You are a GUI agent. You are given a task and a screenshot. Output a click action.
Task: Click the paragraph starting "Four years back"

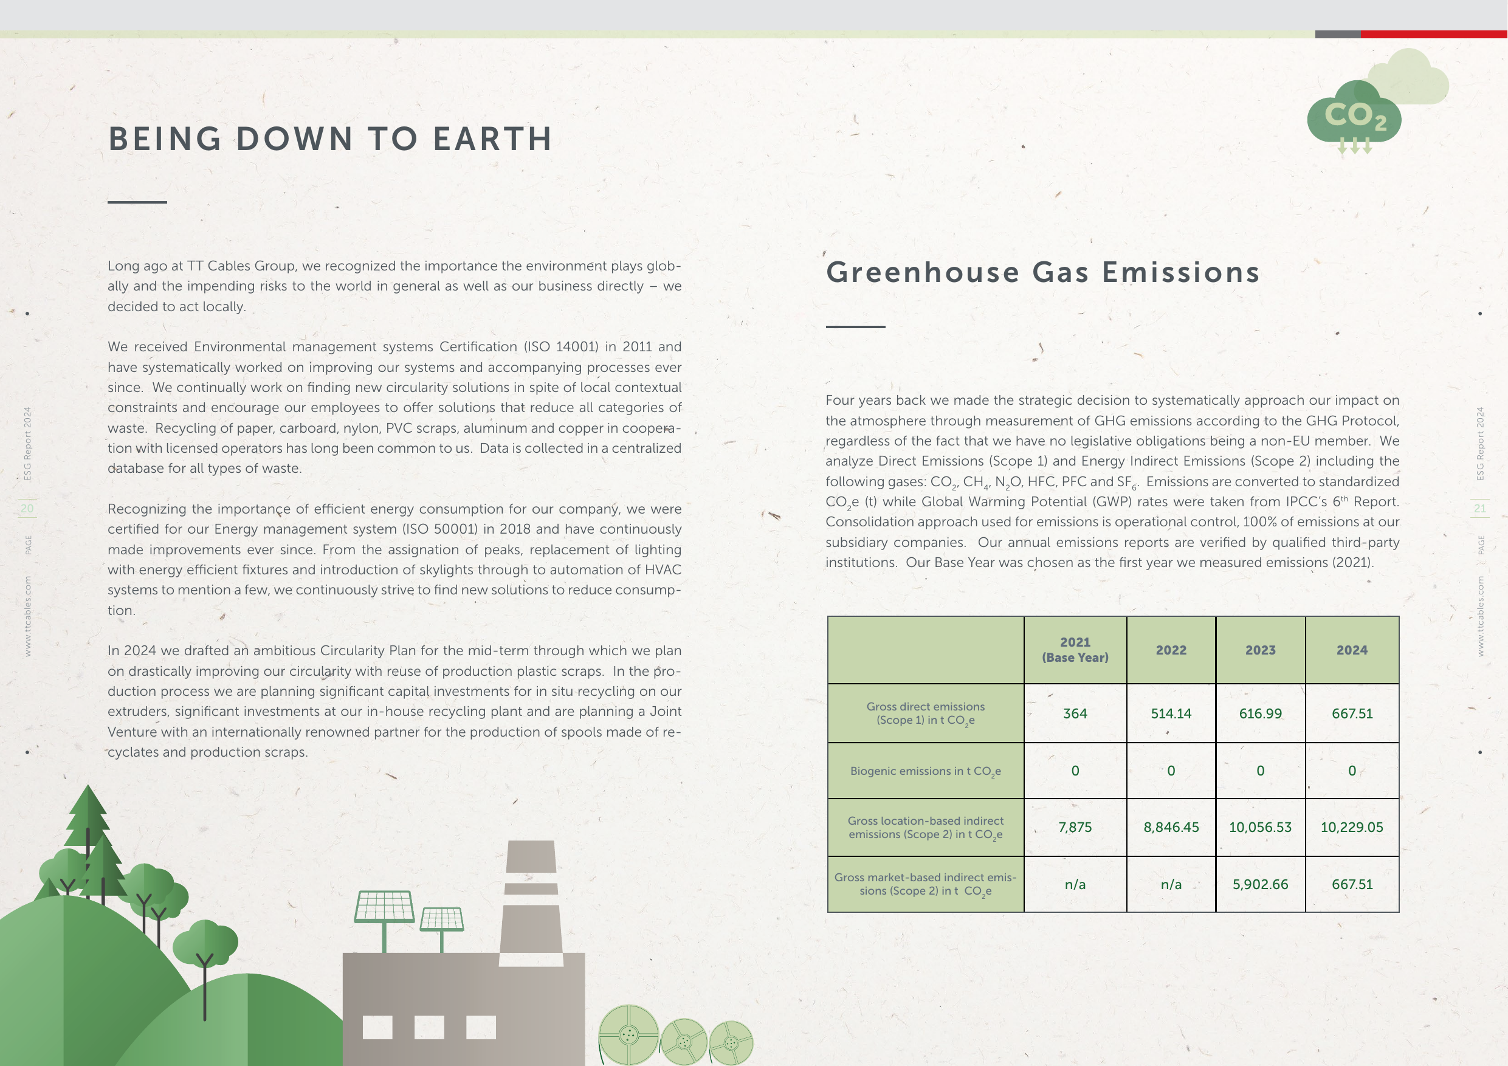click(1112, 481)
